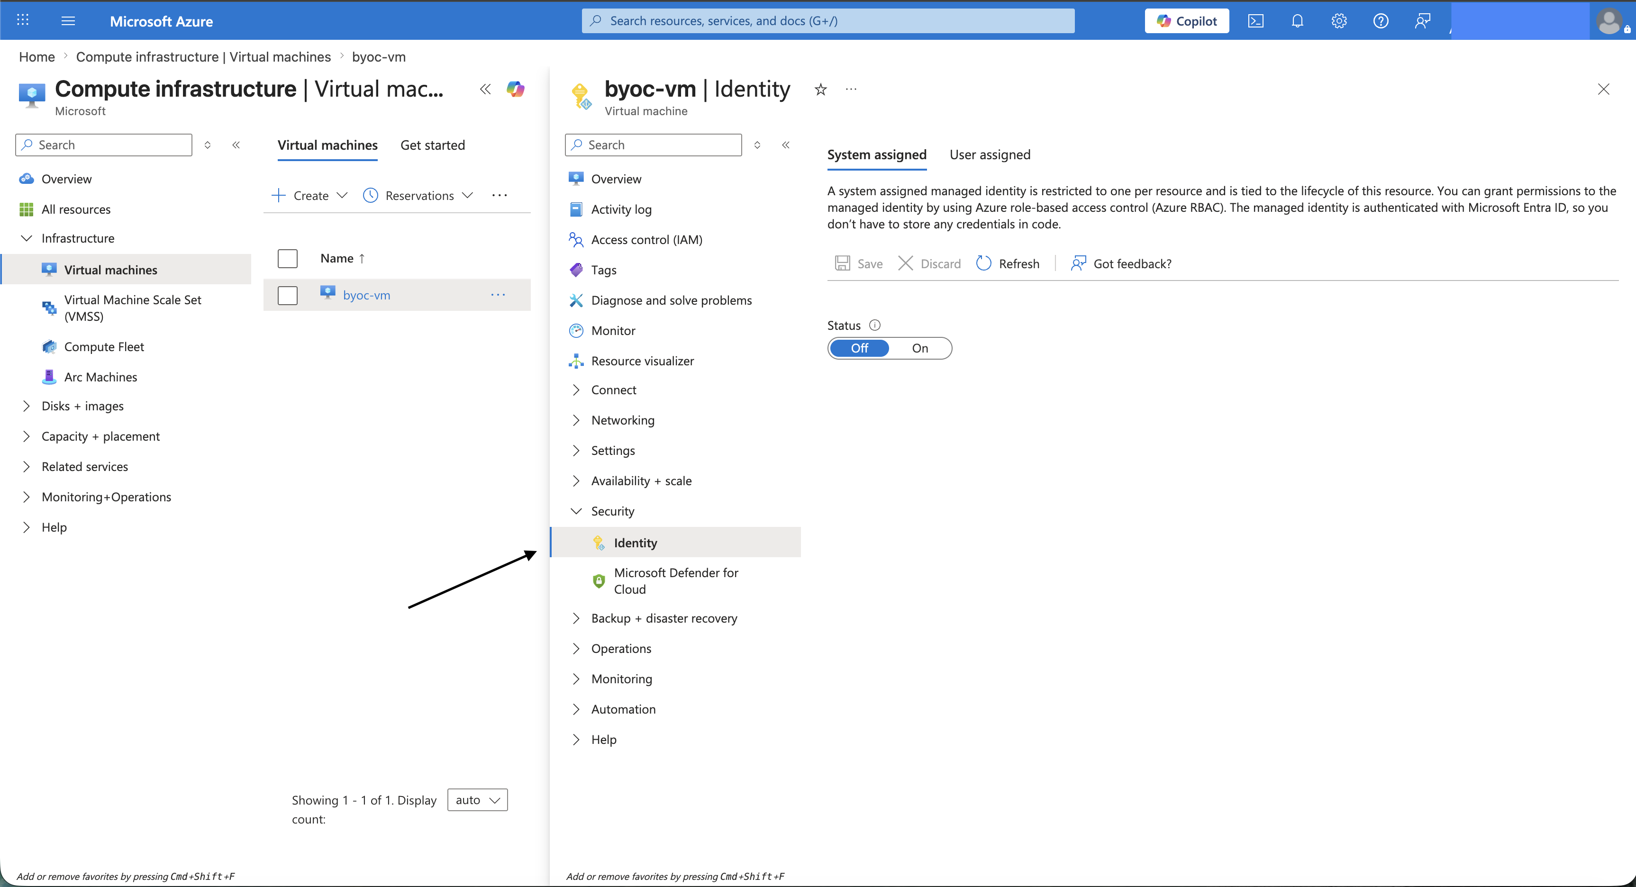Select the System assigned tab
Screen dimensions: 1636x887
(x=876, y=155)
